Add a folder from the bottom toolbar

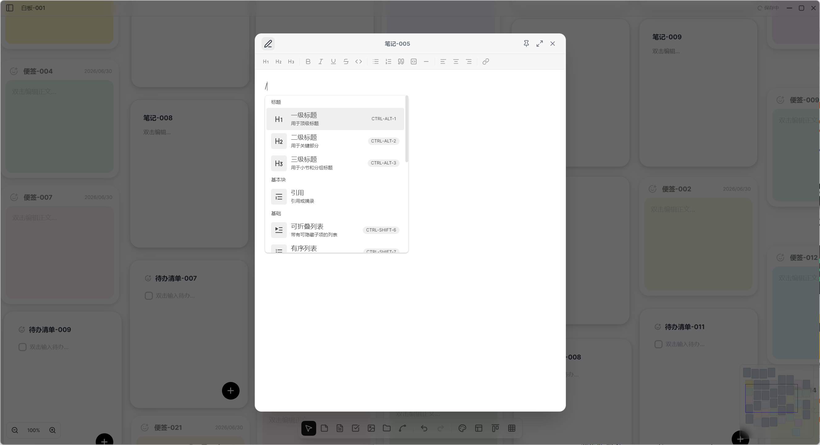387,428
